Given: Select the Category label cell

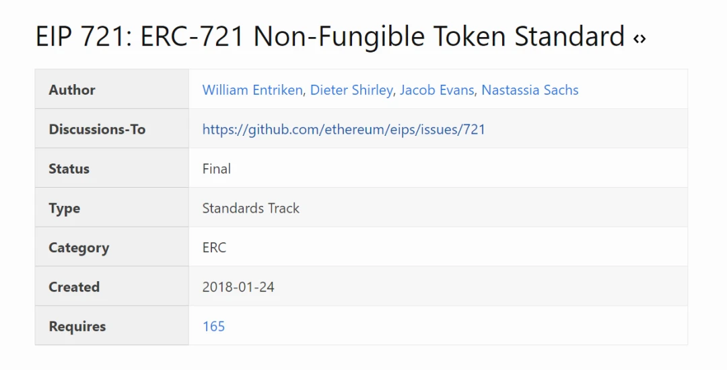Looking at the screenshot, I should tap(112, 247).
